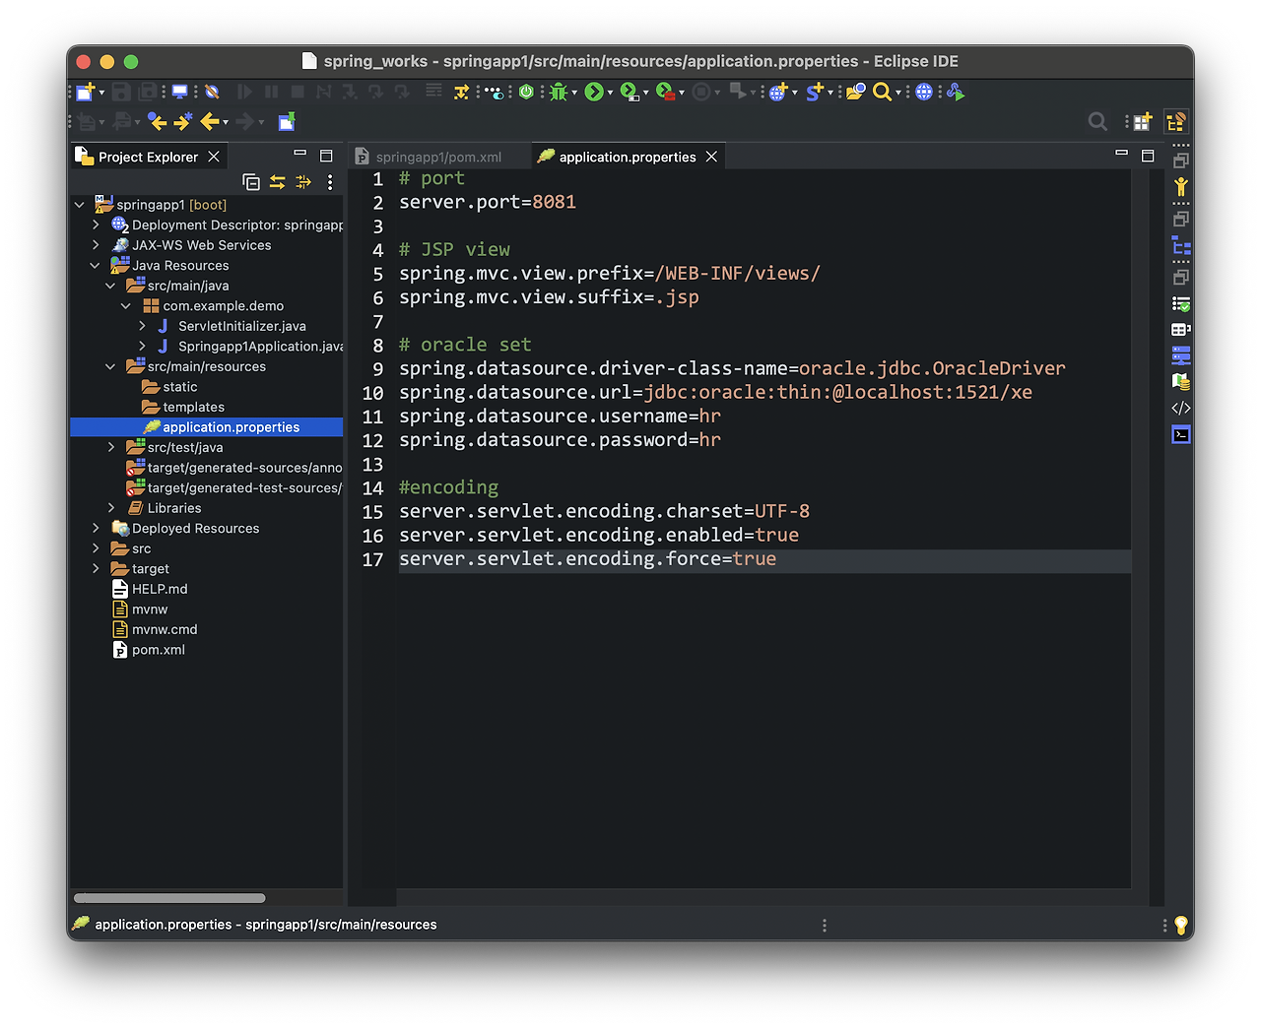Click the Spring Boot relaunch power icon
This screenshot has width=1261, height=1029.
point(526,92)
